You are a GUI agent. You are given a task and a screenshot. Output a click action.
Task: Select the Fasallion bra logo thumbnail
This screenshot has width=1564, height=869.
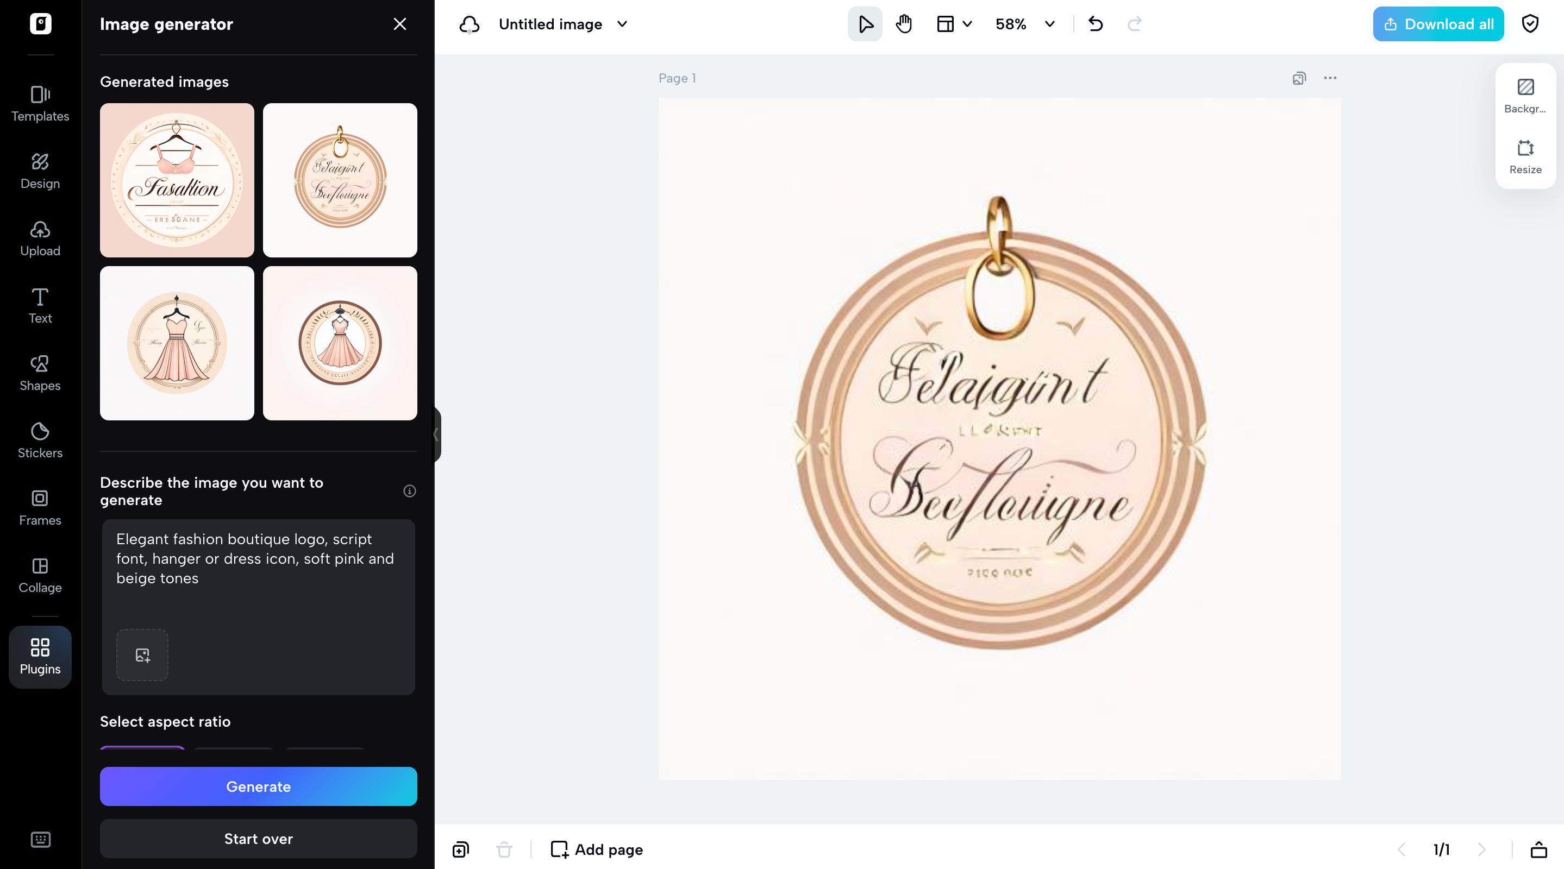(177, 180)
